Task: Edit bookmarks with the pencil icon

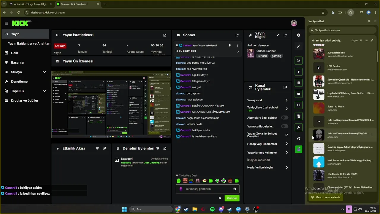Action: 372,40
